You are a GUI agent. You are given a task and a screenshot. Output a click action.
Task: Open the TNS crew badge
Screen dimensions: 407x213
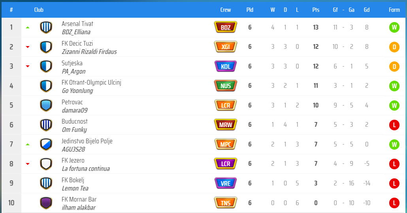click(226, 203)
